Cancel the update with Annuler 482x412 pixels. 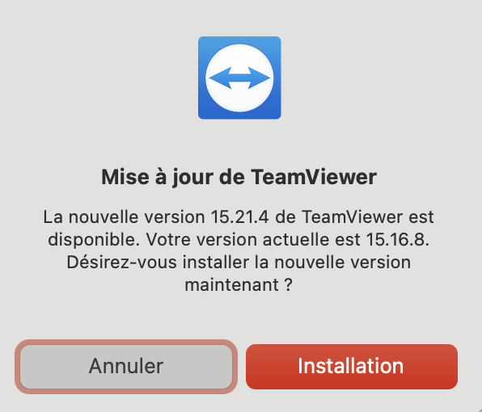[126, 367]
